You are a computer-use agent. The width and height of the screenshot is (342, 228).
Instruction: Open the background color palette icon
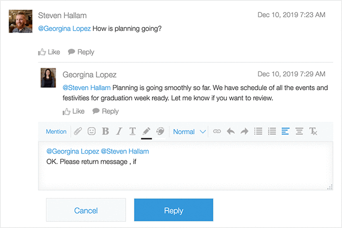coord(160,132)
